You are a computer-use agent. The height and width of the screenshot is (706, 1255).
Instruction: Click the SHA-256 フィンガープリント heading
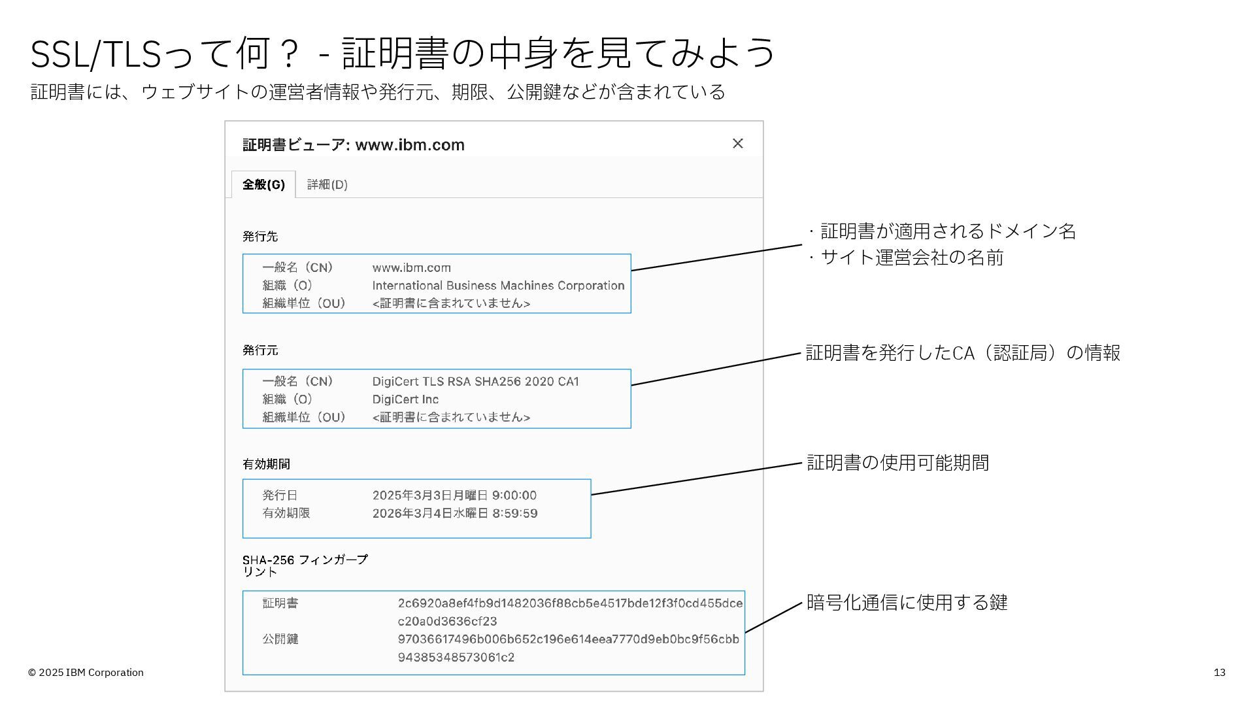click(x=305, y=565)
